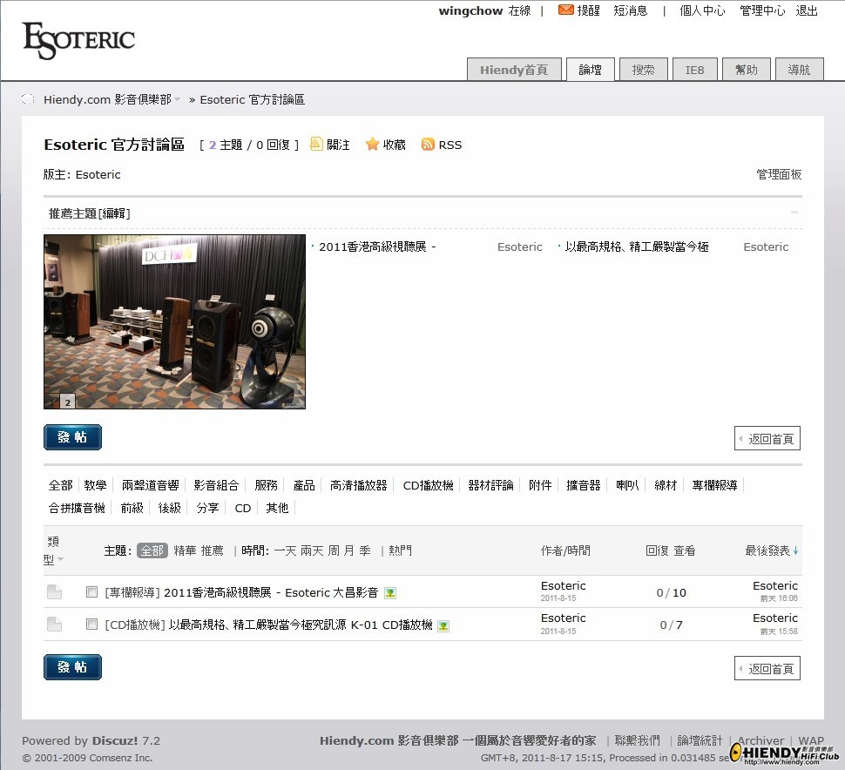
Task: Open the RSS feed icon
Action: click(428, 144)
